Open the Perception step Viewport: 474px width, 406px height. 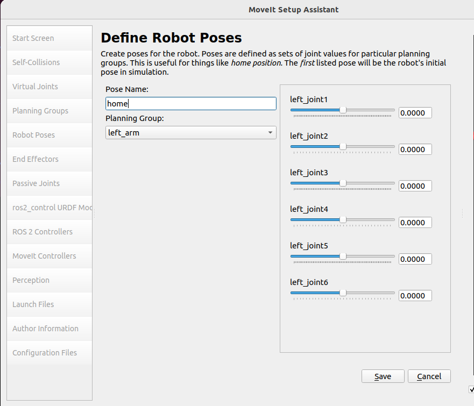coord(49,280)
